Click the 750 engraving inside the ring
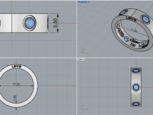Screen dimensions: 153x115 tap(133, 45)
